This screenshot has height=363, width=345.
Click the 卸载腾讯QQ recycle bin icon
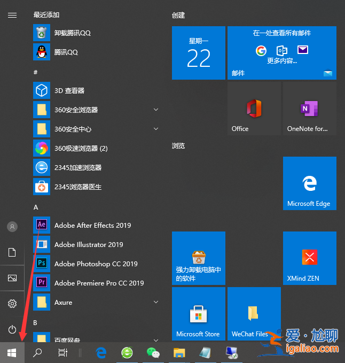coord(42,33)
